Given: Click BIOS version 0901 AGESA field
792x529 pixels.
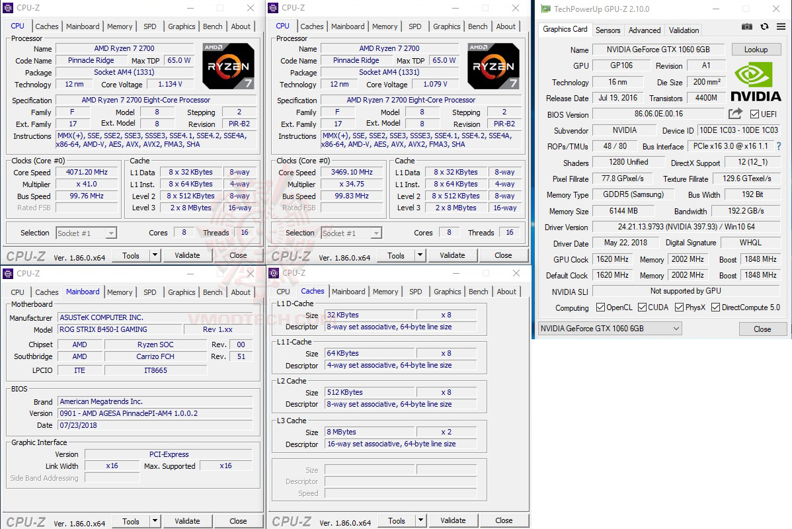Looking at the screenshot, I should pos(155,413).
